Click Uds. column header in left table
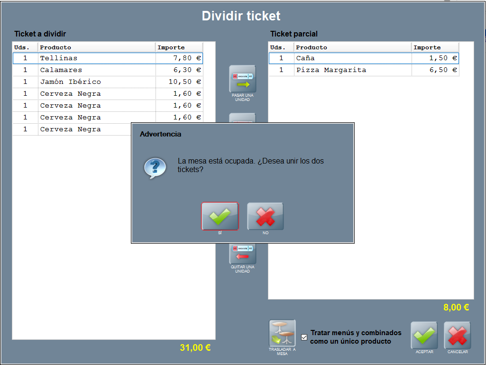486x365 pixels. (25, 47)
